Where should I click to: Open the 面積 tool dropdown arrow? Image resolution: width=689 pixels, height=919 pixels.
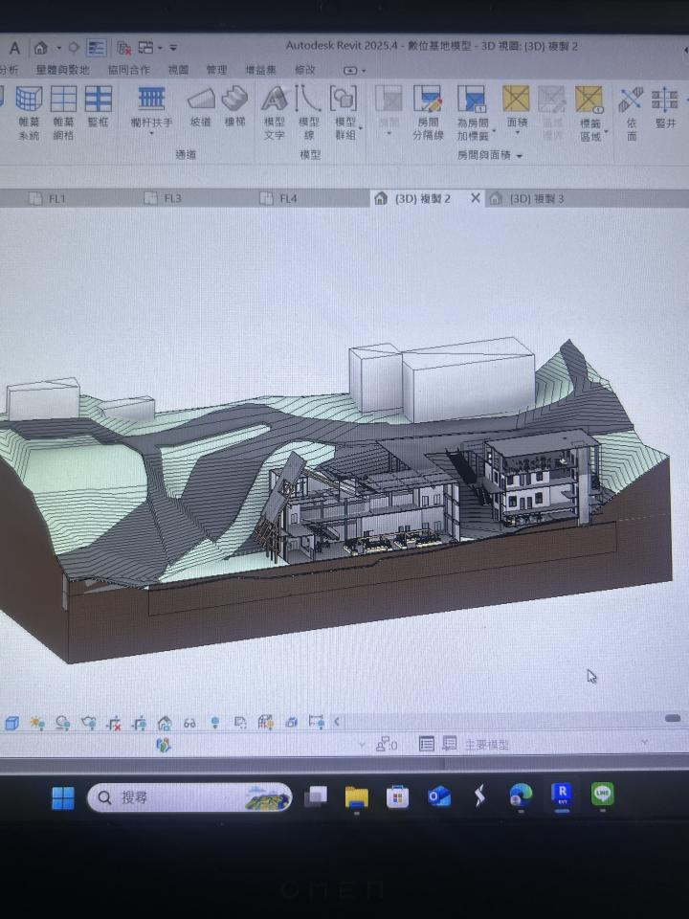[x=517, y=132]
